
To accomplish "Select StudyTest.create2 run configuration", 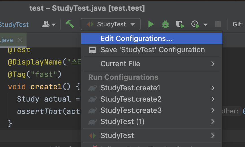I will (x=131, y=99).
